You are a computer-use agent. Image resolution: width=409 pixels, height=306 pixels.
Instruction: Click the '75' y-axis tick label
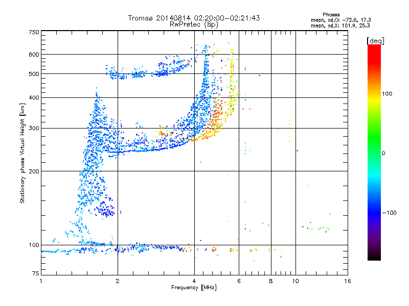pyautogui.click(x=36, y=273)
